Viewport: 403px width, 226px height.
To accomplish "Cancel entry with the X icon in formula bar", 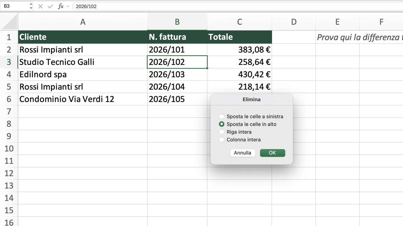I will (x=40, y=6).
